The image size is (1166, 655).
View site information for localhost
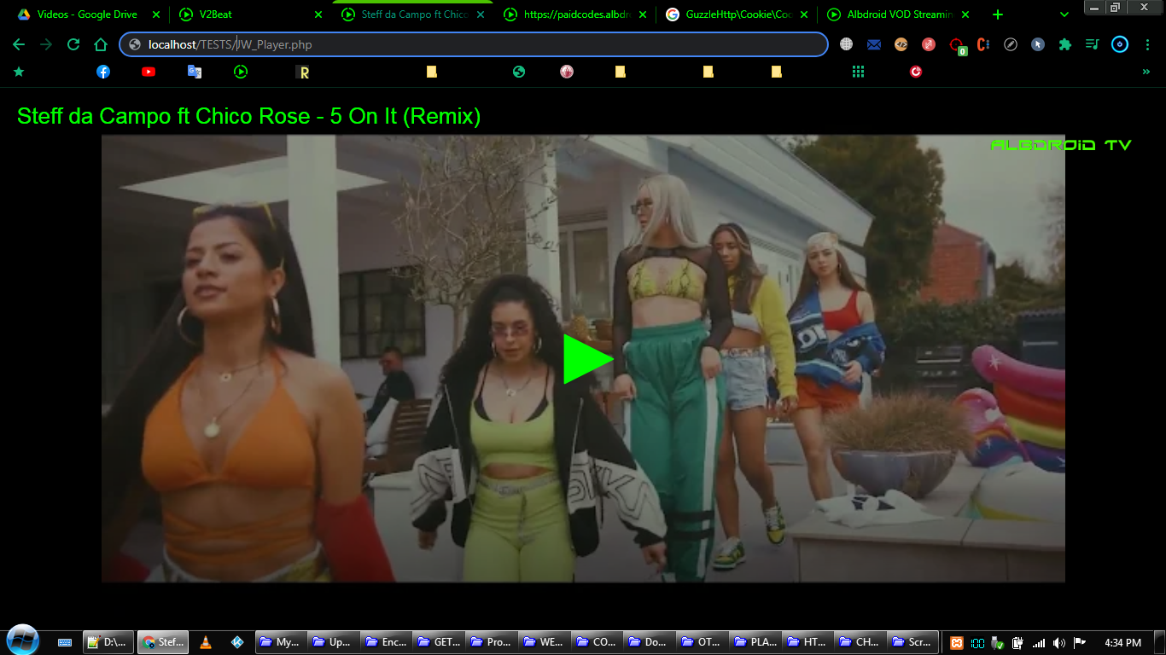click(135, 44)
